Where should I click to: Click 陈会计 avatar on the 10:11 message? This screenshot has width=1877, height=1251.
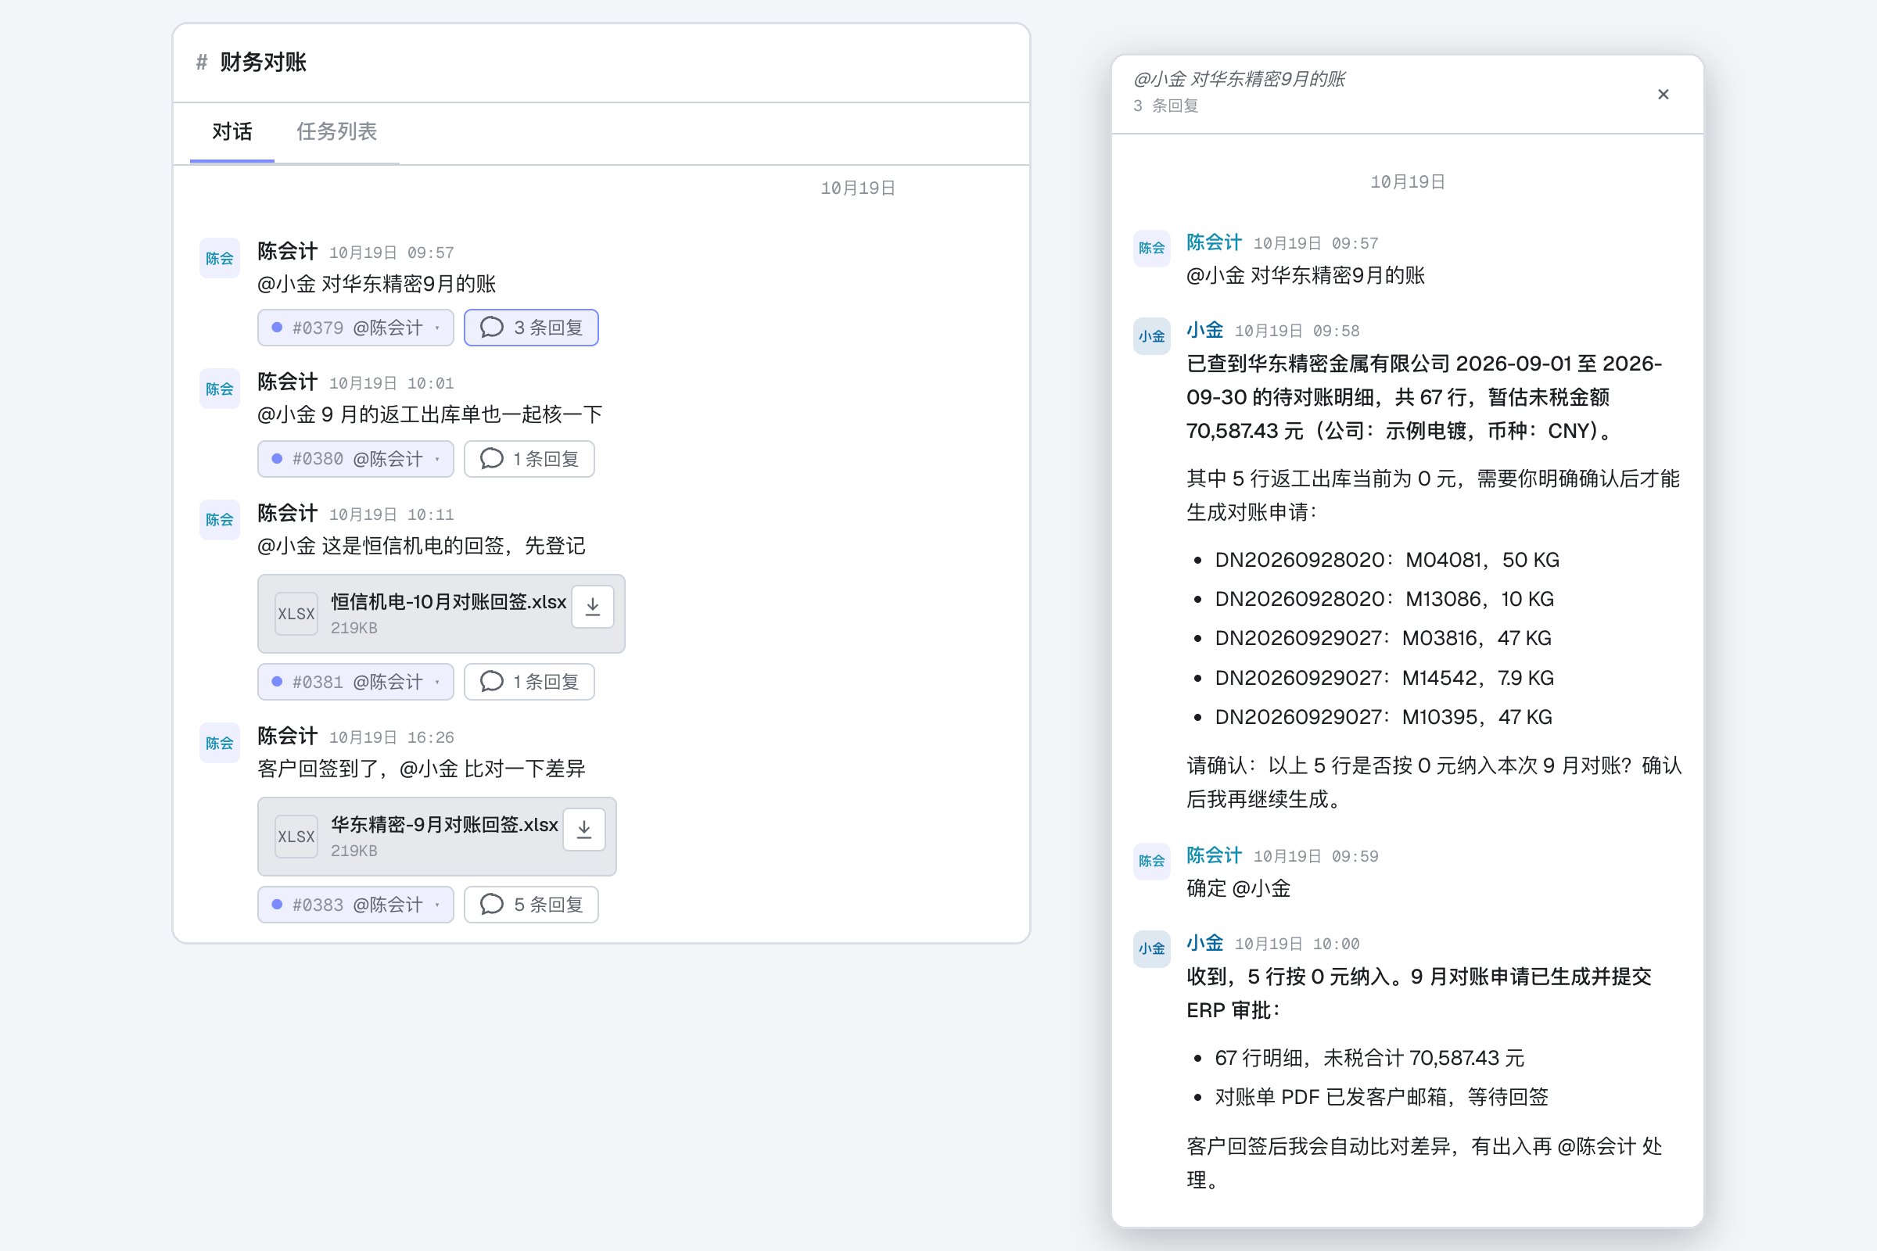coord(220,519)
